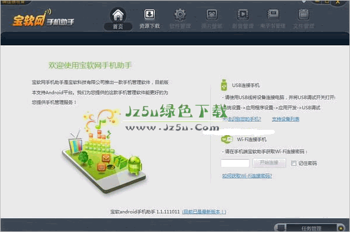Image resolution: width=350 pixels, height=232 pixels.
Task: Click the 欢迎使用宝软网手机助手 welcome heading
Action: 90,65
